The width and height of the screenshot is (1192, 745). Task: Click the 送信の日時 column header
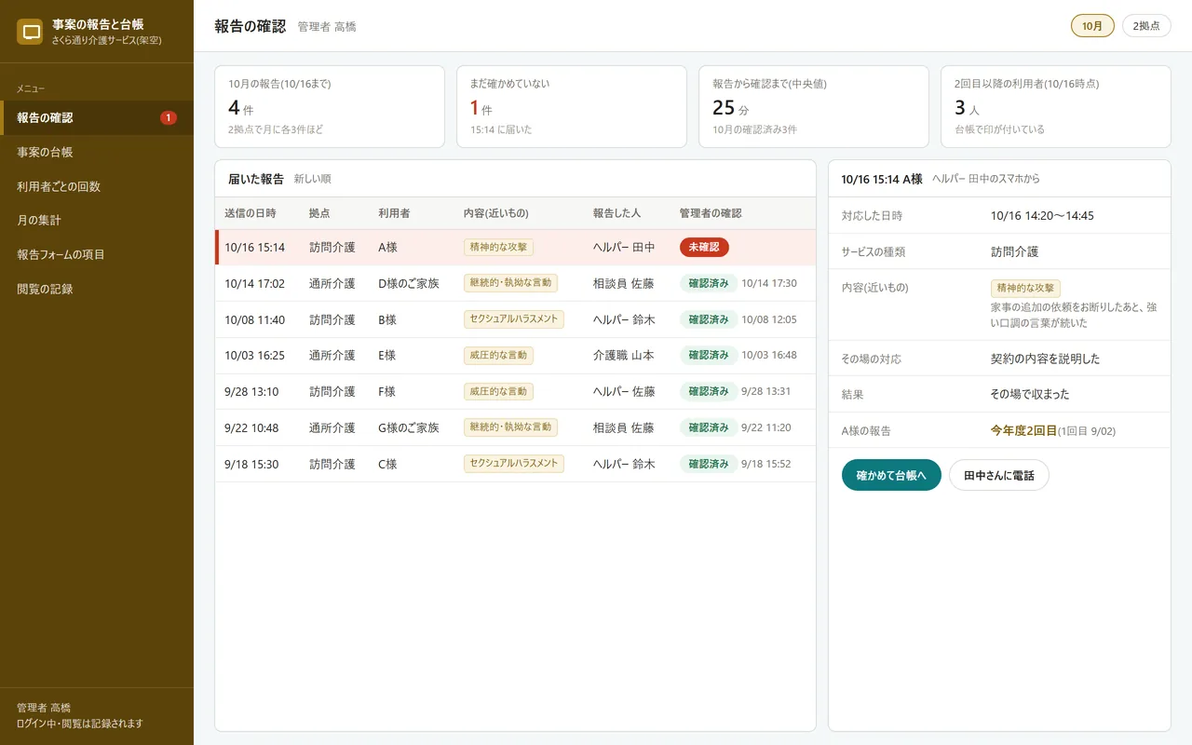click(251, 213)
